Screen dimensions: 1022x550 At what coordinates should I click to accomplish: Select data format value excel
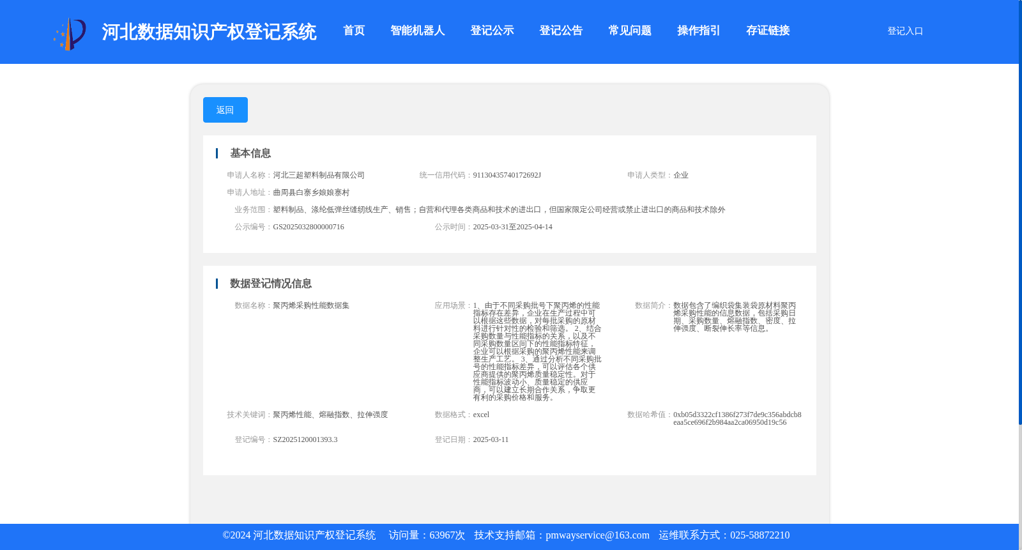[x=481, y=415]
